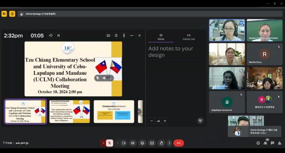285x153 pixels.
Task: Open the meeting chat panel
Action: click(x=272, y=143)
